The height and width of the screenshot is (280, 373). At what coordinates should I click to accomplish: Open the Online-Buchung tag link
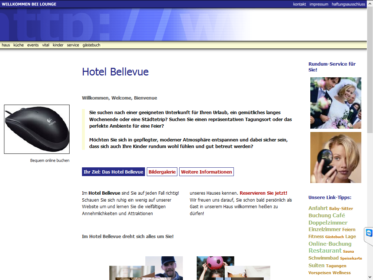click(x=330, y=244)
